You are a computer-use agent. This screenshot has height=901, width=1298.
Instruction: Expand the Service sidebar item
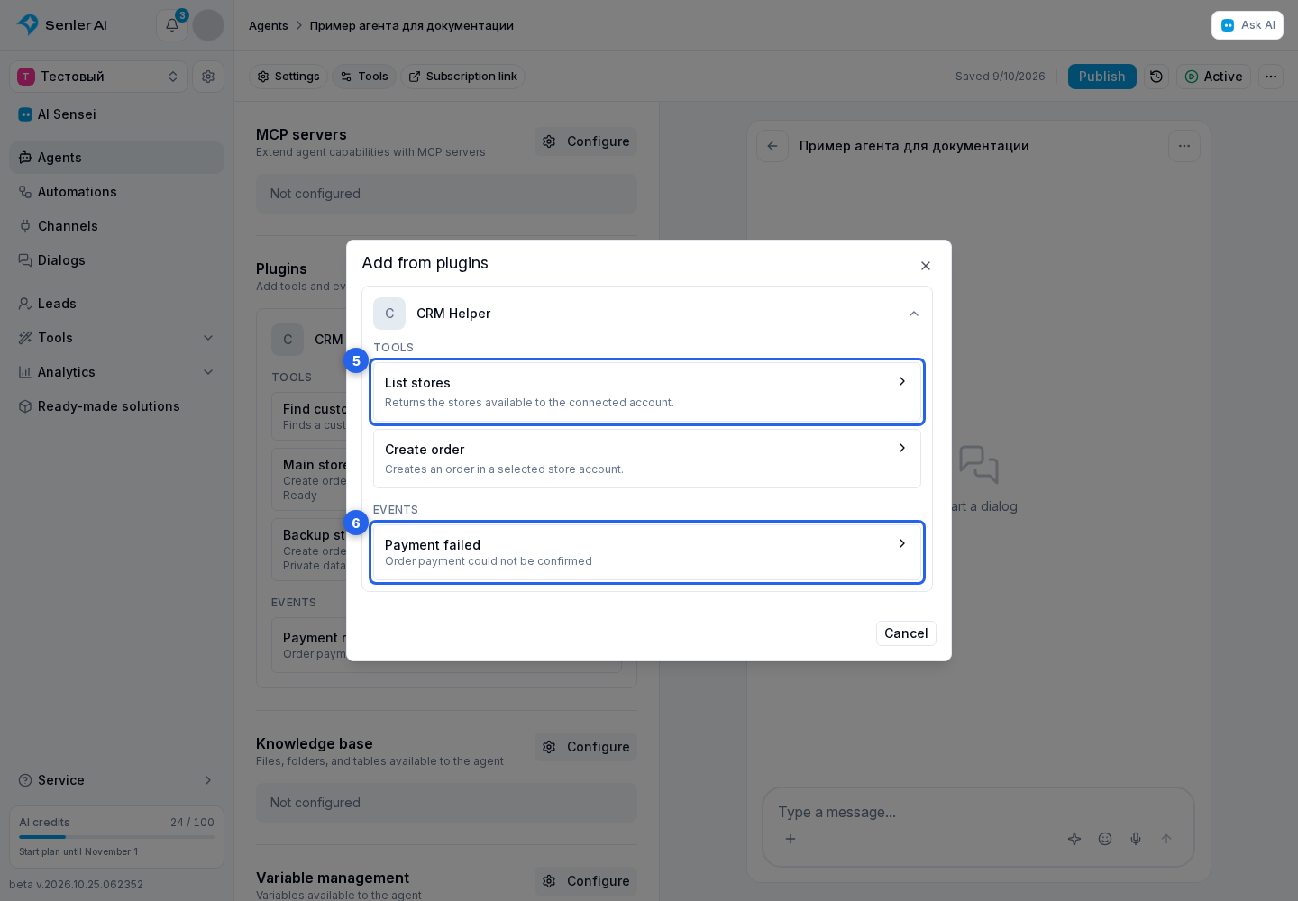[x=117, y=780]
